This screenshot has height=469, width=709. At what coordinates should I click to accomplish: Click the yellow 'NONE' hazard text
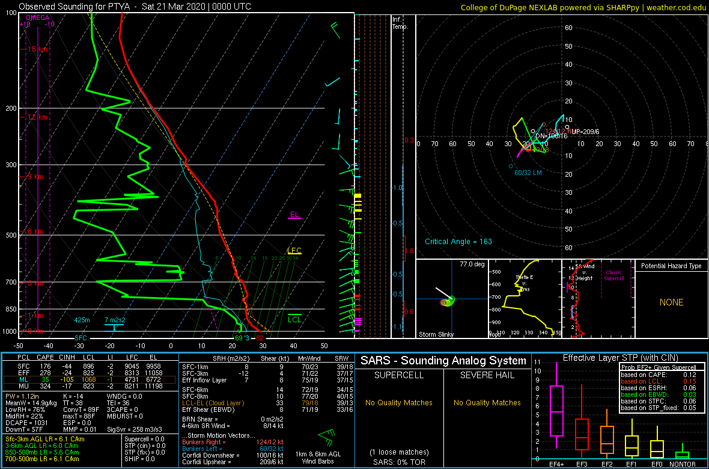tap(671, 302)
